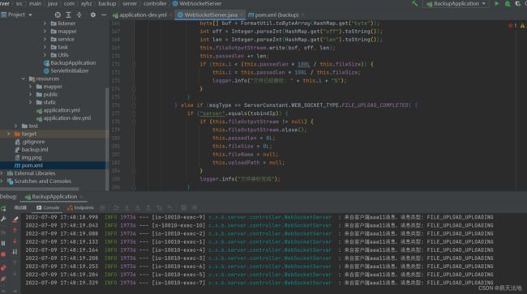Click the green Run button in top toolbar

click(496, 4)
